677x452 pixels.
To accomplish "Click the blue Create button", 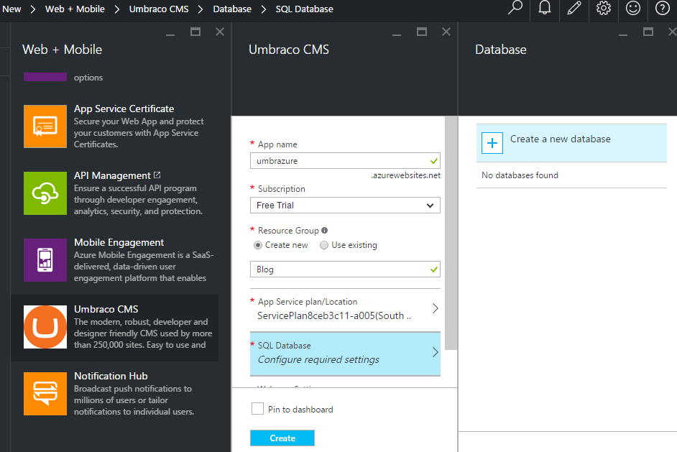I will pos(282,438).
